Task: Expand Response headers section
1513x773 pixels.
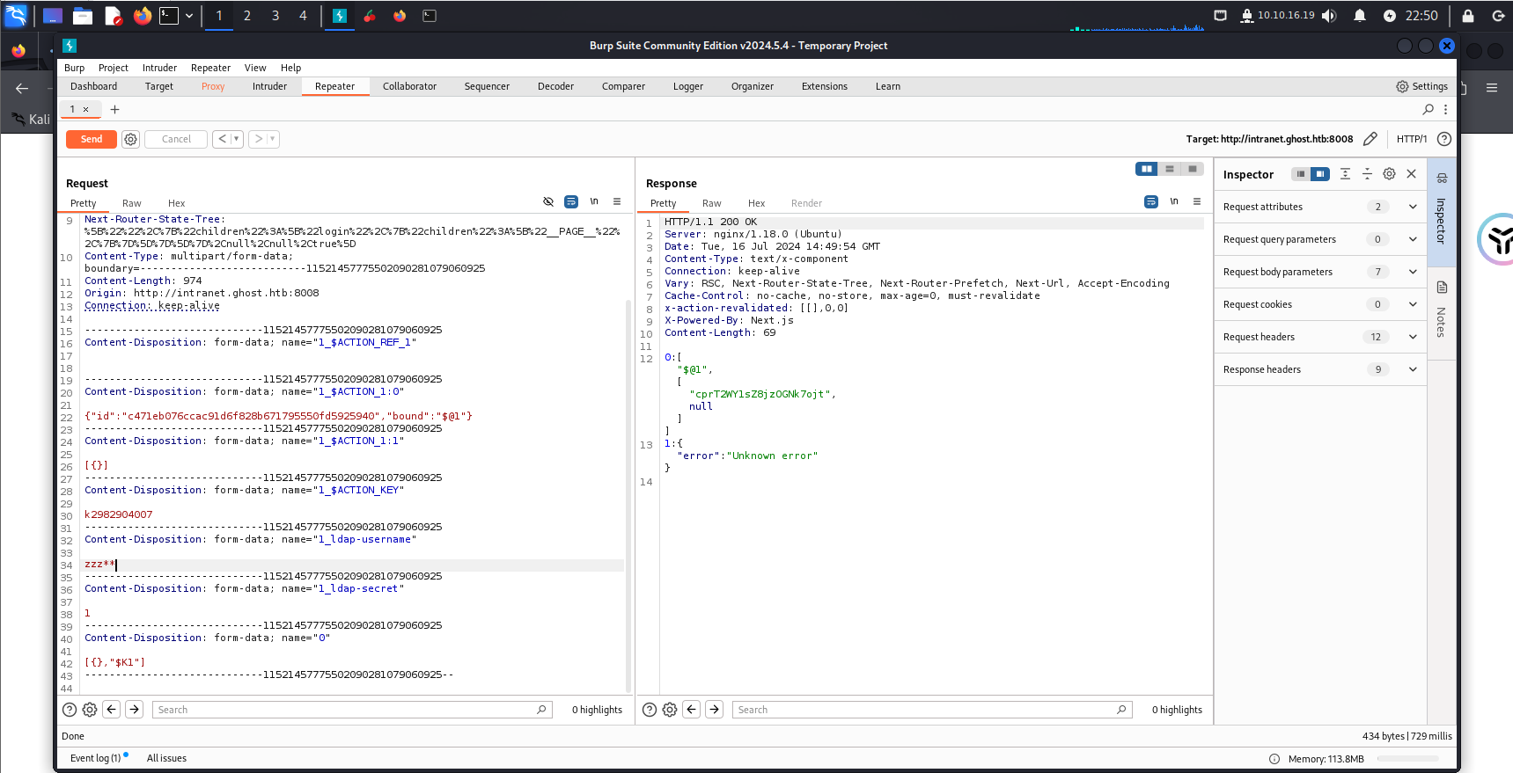Action: click(1413, 369)
